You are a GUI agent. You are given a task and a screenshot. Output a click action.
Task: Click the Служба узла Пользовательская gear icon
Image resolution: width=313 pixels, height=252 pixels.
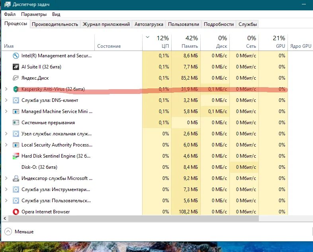click(16, 201)
